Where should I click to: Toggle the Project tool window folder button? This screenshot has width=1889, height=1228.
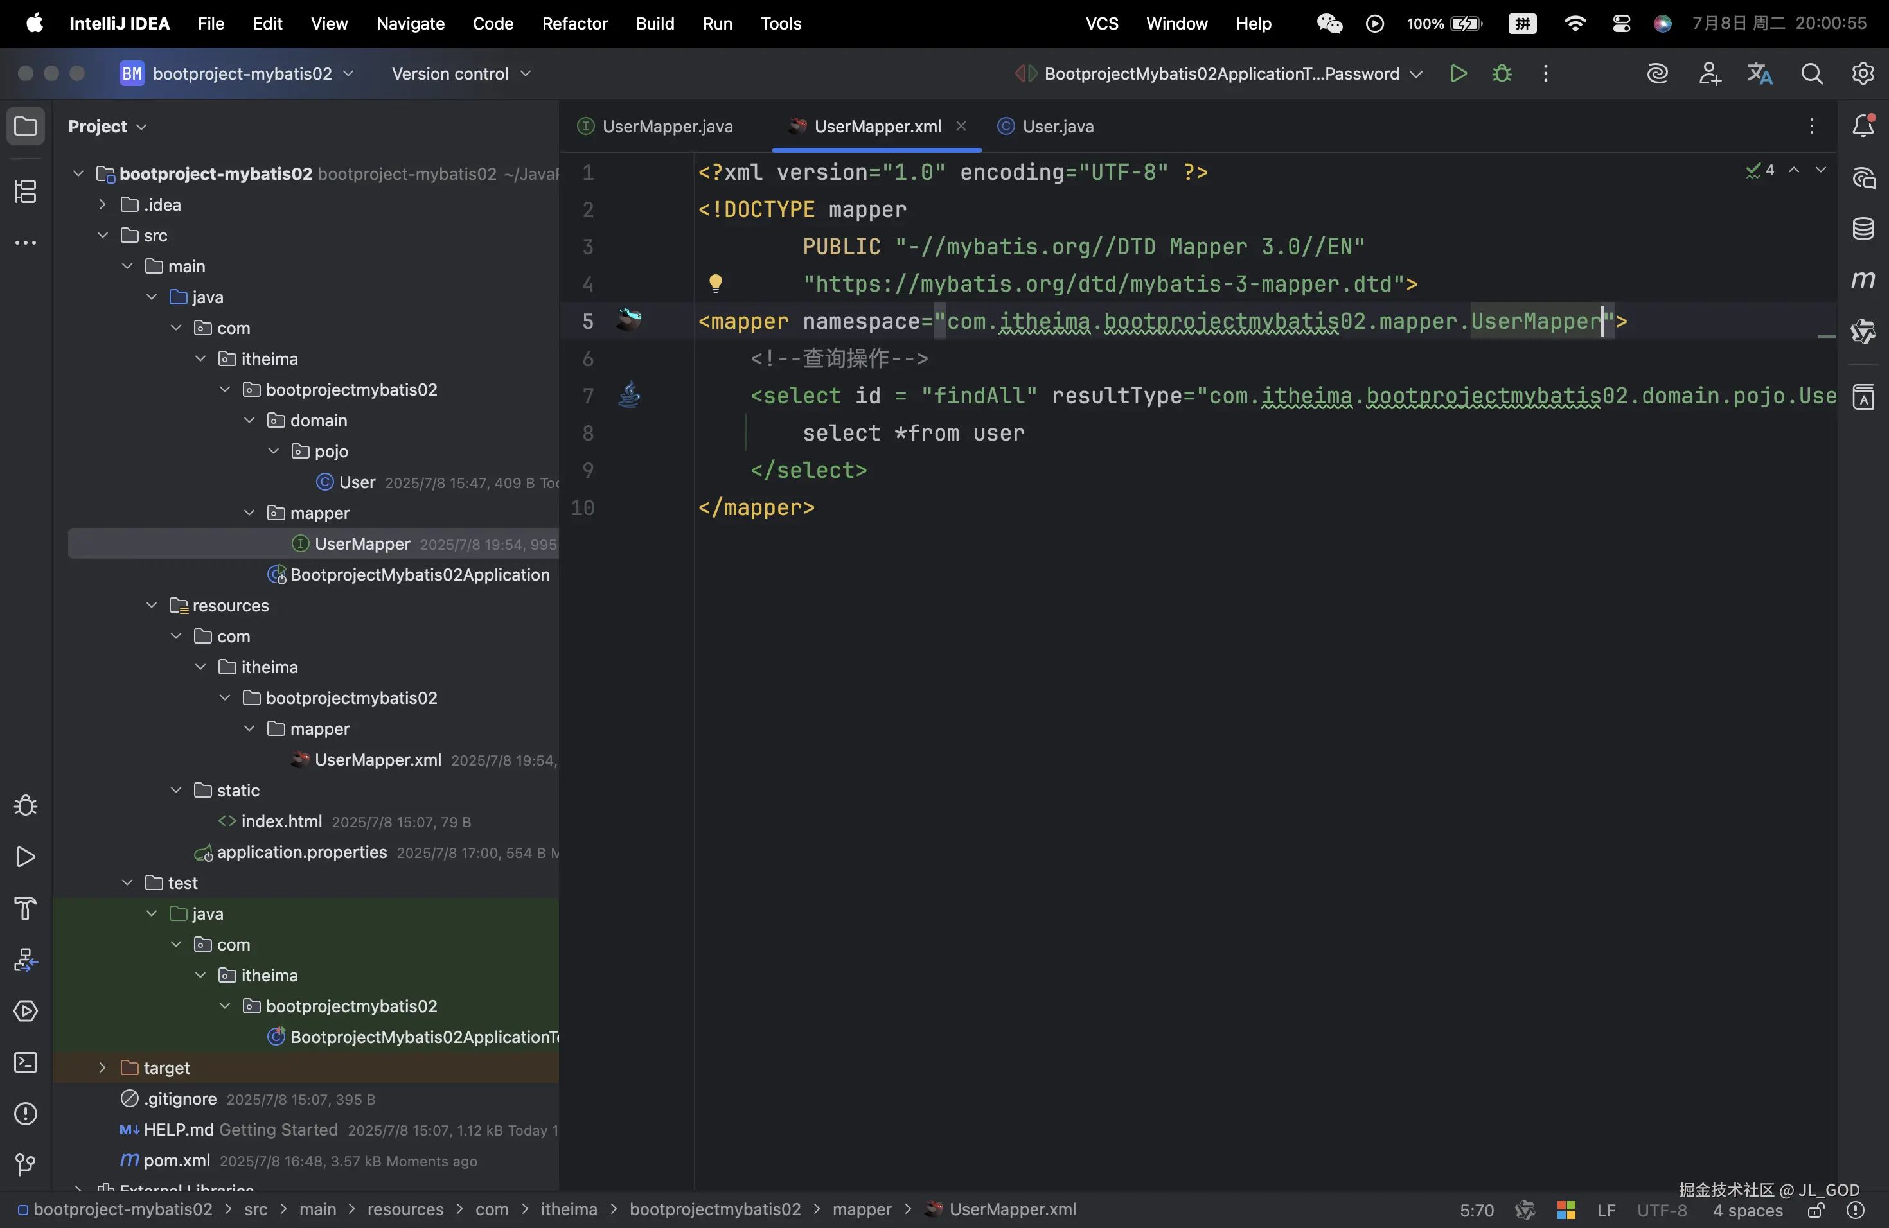(26, 126)
